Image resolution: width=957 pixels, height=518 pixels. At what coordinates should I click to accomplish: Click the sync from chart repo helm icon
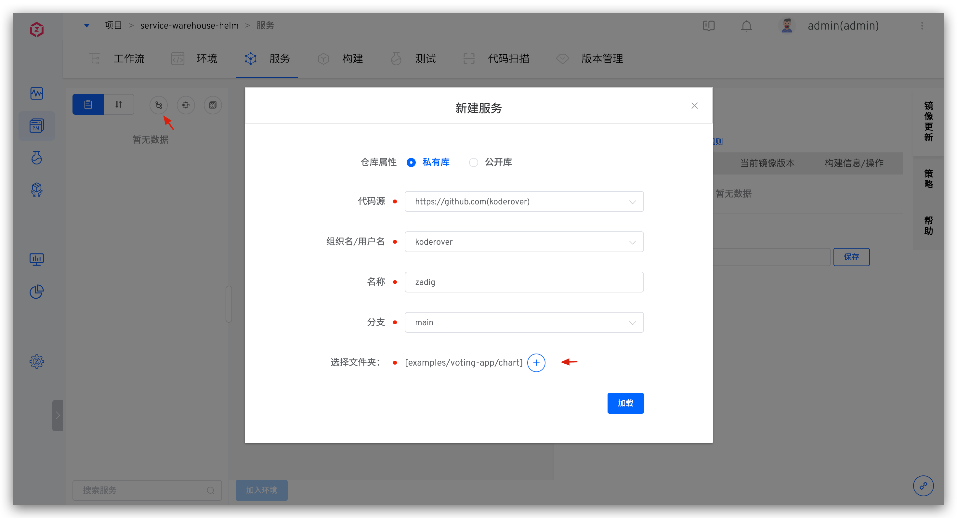pyautogui.click(x=186, y=105)
